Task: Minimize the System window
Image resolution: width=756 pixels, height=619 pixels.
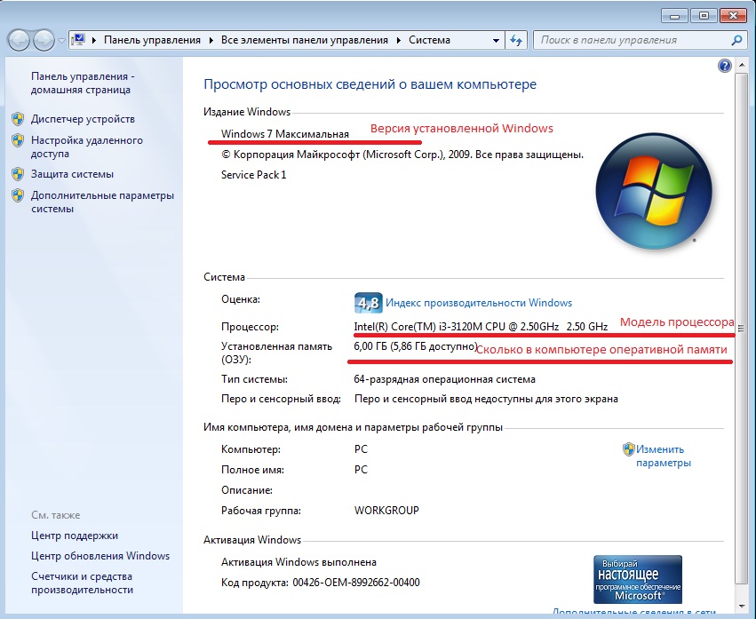Action: pyautogui.click(x=674, y=16)
